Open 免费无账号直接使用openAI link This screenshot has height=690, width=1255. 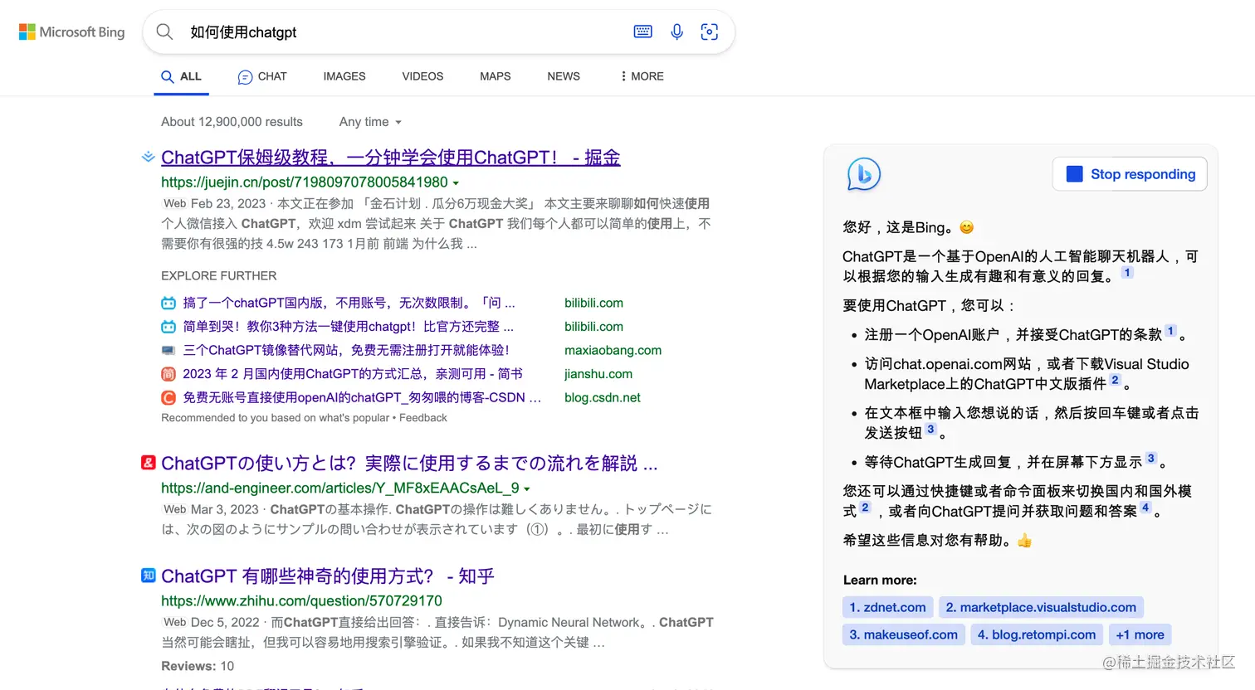pos(362,397)
